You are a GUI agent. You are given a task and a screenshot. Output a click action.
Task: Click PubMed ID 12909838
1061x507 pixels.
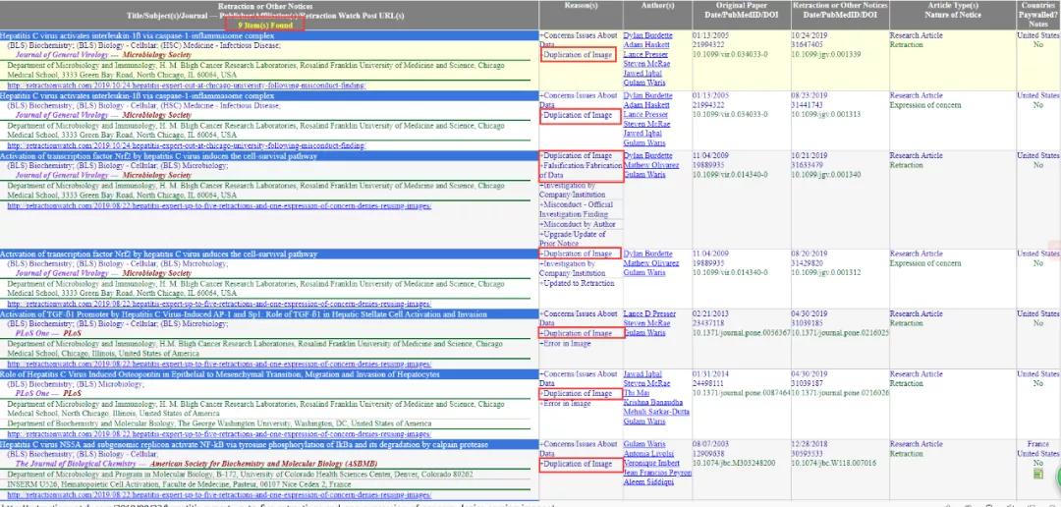click(709, 454)
